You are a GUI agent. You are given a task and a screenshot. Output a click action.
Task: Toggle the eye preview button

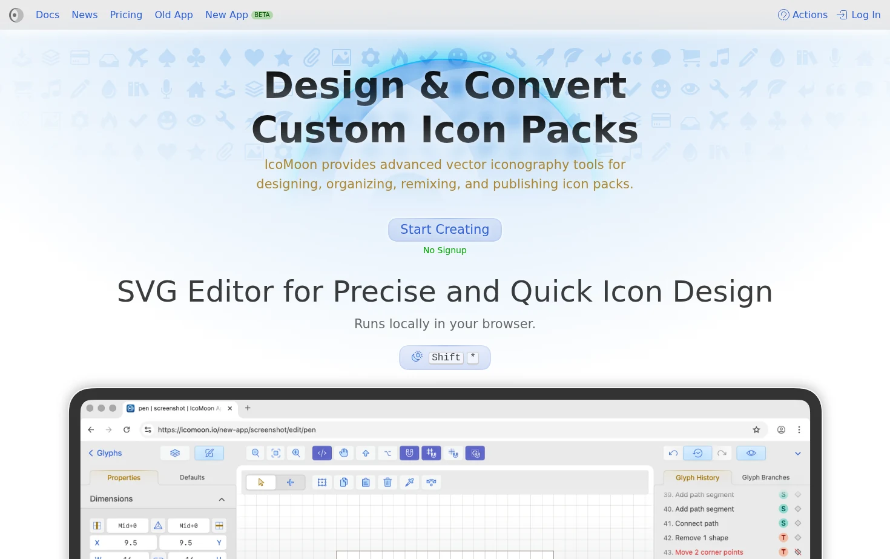coord(751,453)
